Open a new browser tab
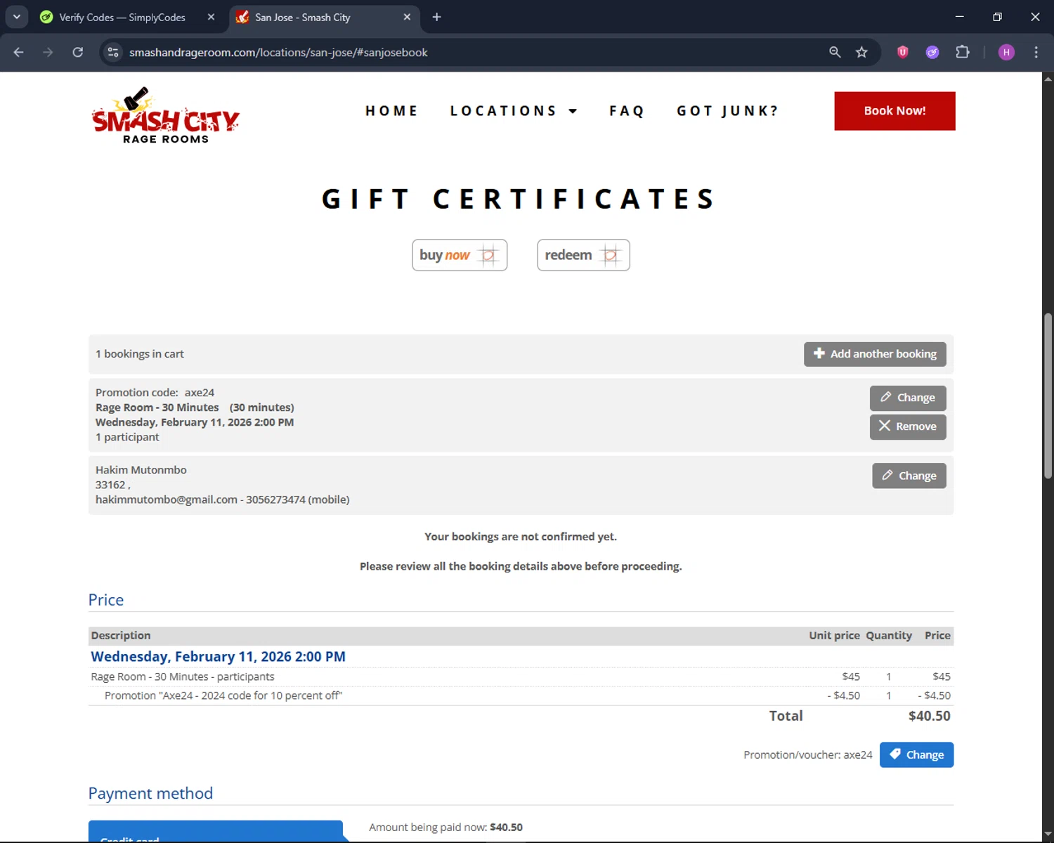 [436, 17]
